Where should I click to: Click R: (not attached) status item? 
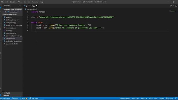point(125,98)
